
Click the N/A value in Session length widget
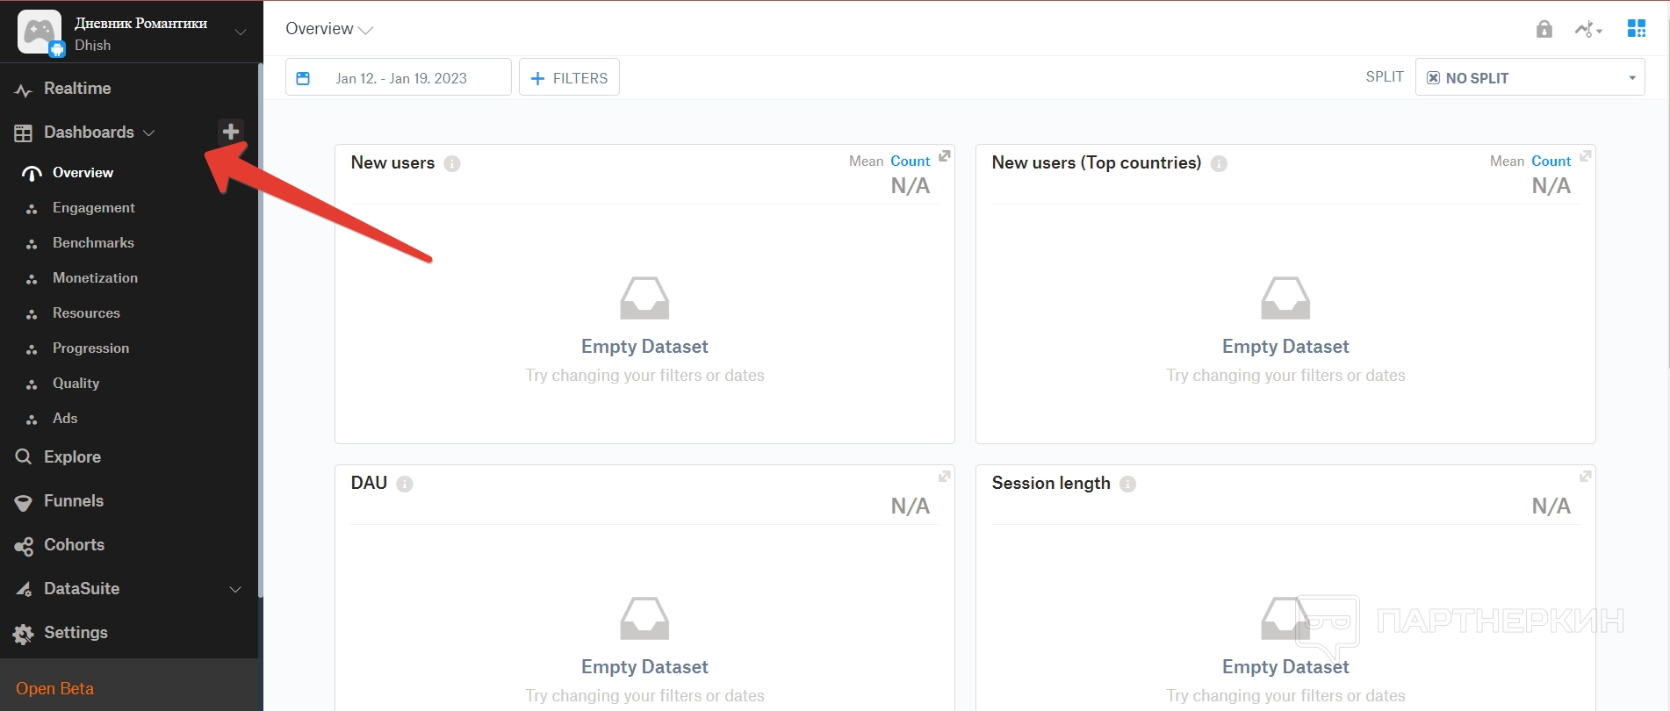click(x=1551, y=506)
